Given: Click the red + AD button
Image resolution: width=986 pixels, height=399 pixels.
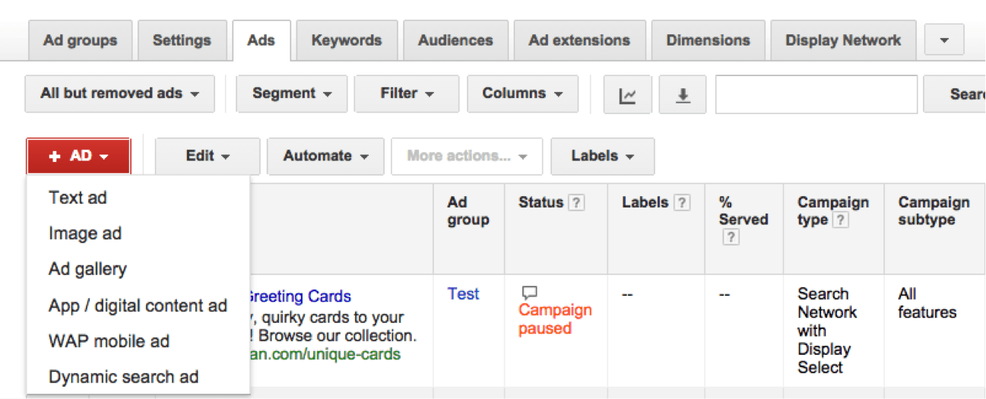Looking at the screenshot, I should click(x=78, y=156).
